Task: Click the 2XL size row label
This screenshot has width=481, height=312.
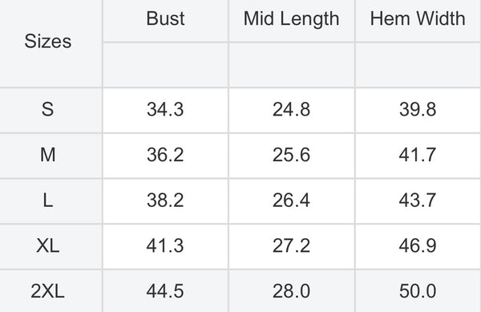Action: coord(48,291)
